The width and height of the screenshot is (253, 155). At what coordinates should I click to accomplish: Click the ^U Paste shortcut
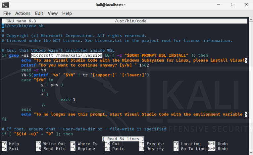pyautogui.click(x=115, y=149)
